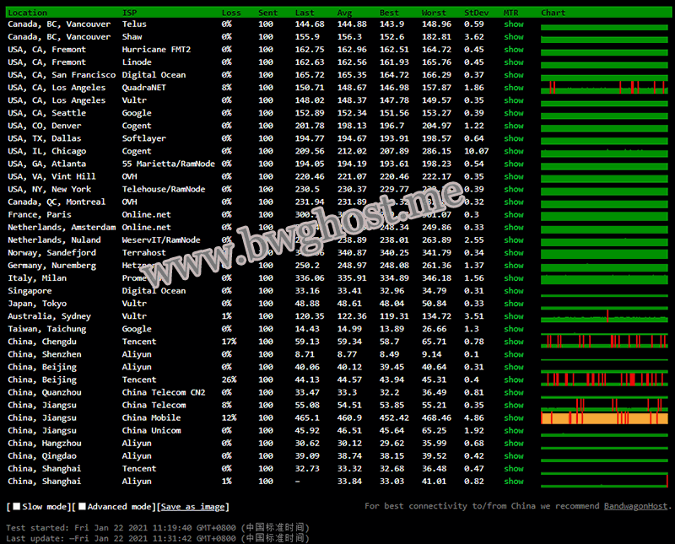675x544 pixels.
Task: Show MTR for Paris Online.net row
Action: (x=514, y=215)
